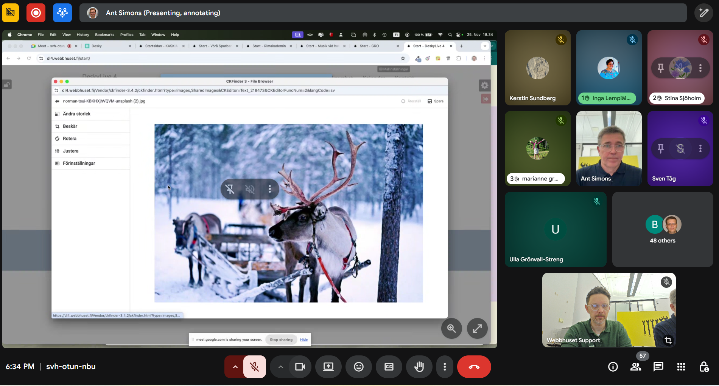Viewport: 719px width, 386px height.
Task: Expand audio settings arrow beside microphone
Action: [235, 367]
